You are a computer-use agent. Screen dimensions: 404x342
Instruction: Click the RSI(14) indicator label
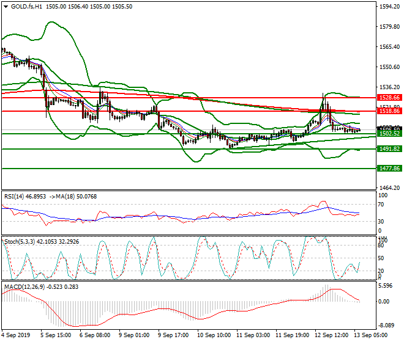(14, 197)
